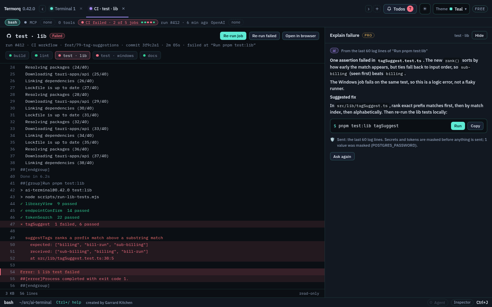492x307 pixels.
Task: Re-run failed jobs only
Action: [264, 36]
